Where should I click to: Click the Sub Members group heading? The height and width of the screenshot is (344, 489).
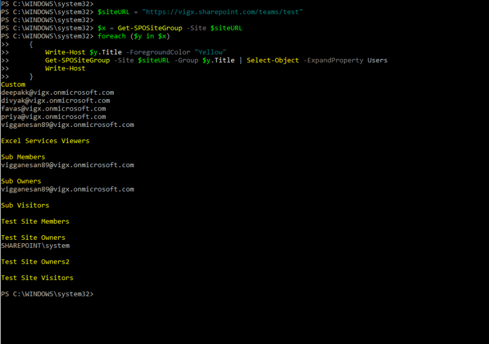coord(23,157)
